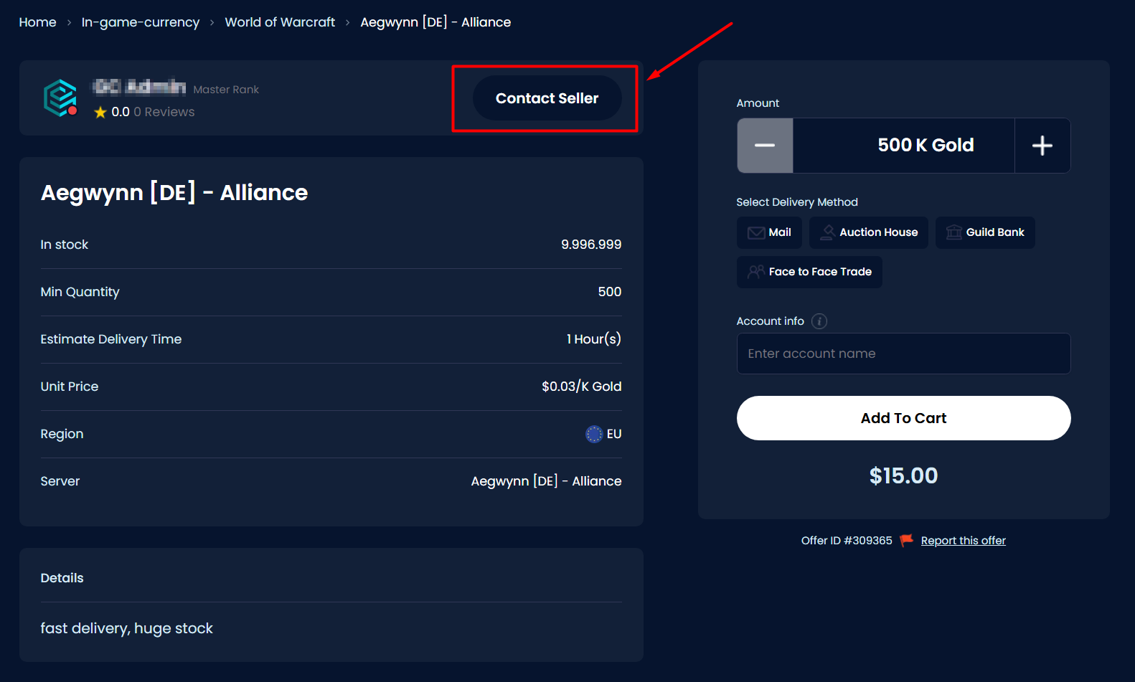
Task: Choose Guild Bank delivery method
Action: pyautogui.click(x=984, y=232)
